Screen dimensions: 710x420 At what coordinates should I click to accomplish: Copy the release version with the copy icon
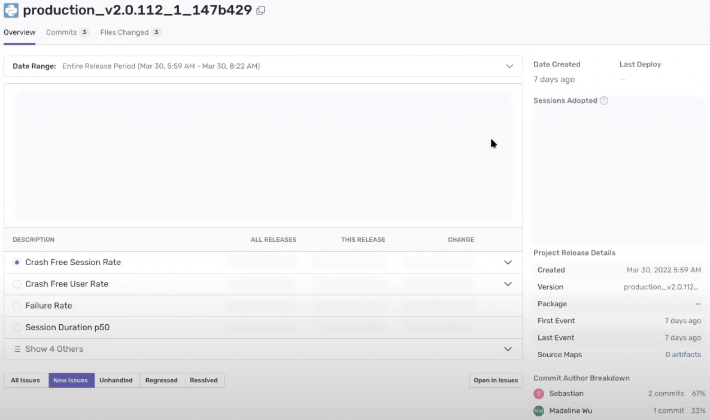click(x=260, y=10)
